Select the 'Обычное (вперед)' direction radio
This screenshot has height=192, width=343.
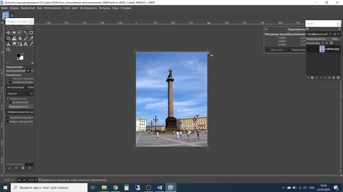(x=10, y=78)
